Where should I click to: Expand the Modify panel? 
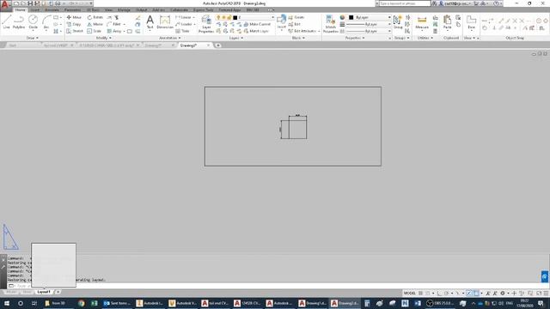(x=103, y=38)
